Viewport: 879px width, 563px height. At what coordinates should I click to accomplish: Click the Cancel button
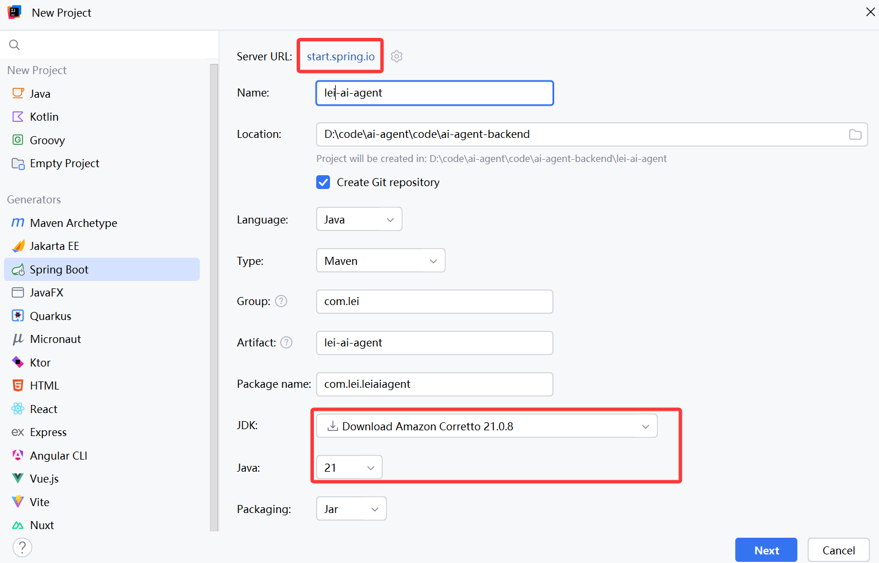(x=839, y=550)
